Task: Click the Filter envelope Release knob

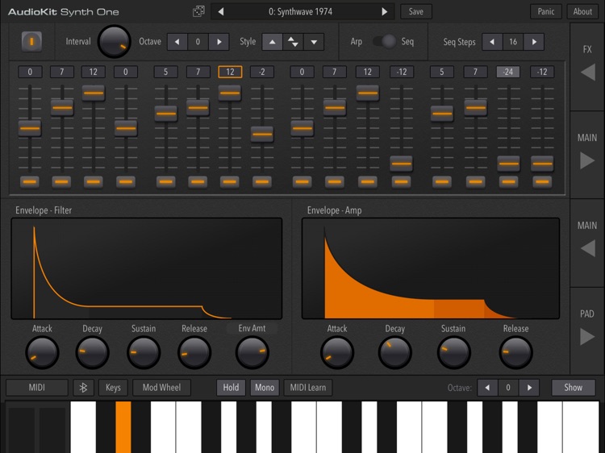Action: (194, 352)
